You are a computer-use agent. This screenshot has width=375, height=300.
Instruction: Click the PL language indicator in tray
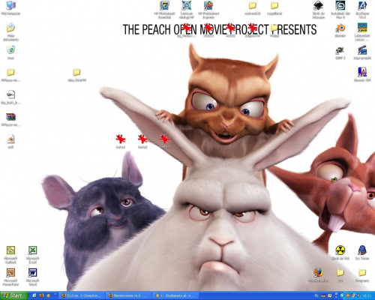(316, 295)
